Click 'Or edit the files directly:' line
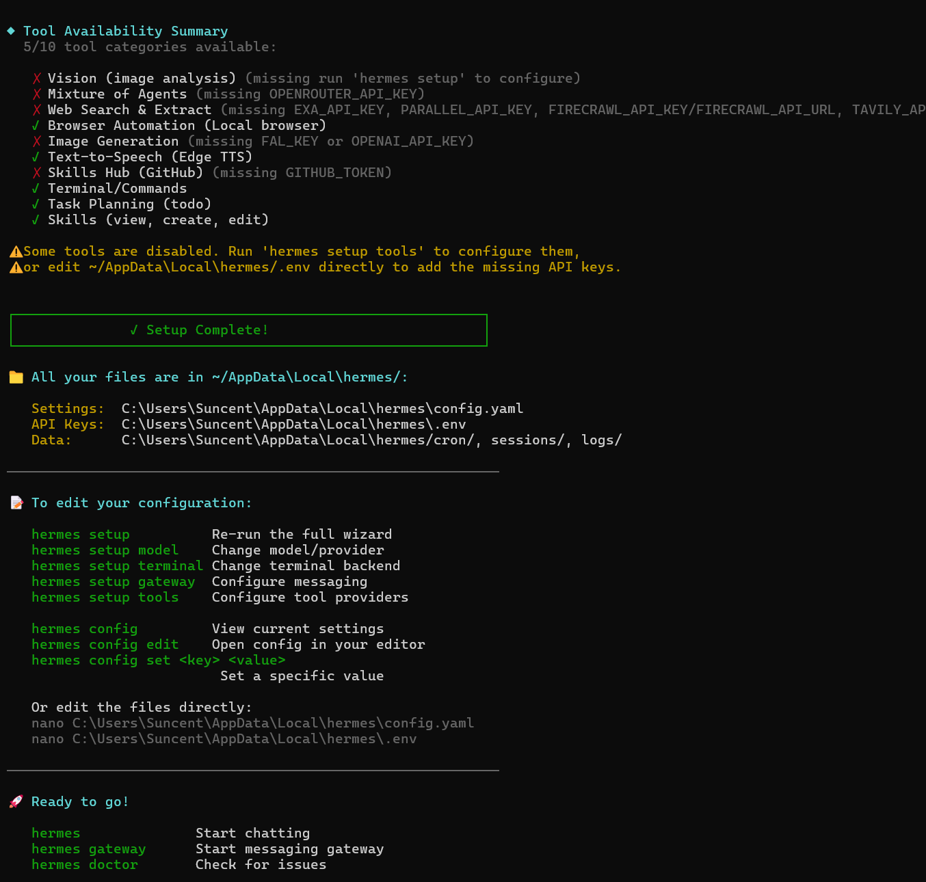 (x=142, y=708)
